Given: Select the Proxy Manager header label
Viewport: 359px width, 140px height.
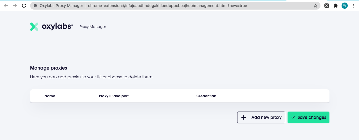Looking at the screenshot, I should coord(93,27).
